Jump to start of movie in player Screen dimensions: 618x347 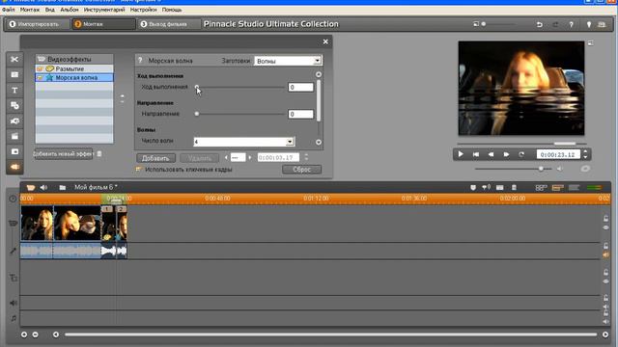[476, 154]
